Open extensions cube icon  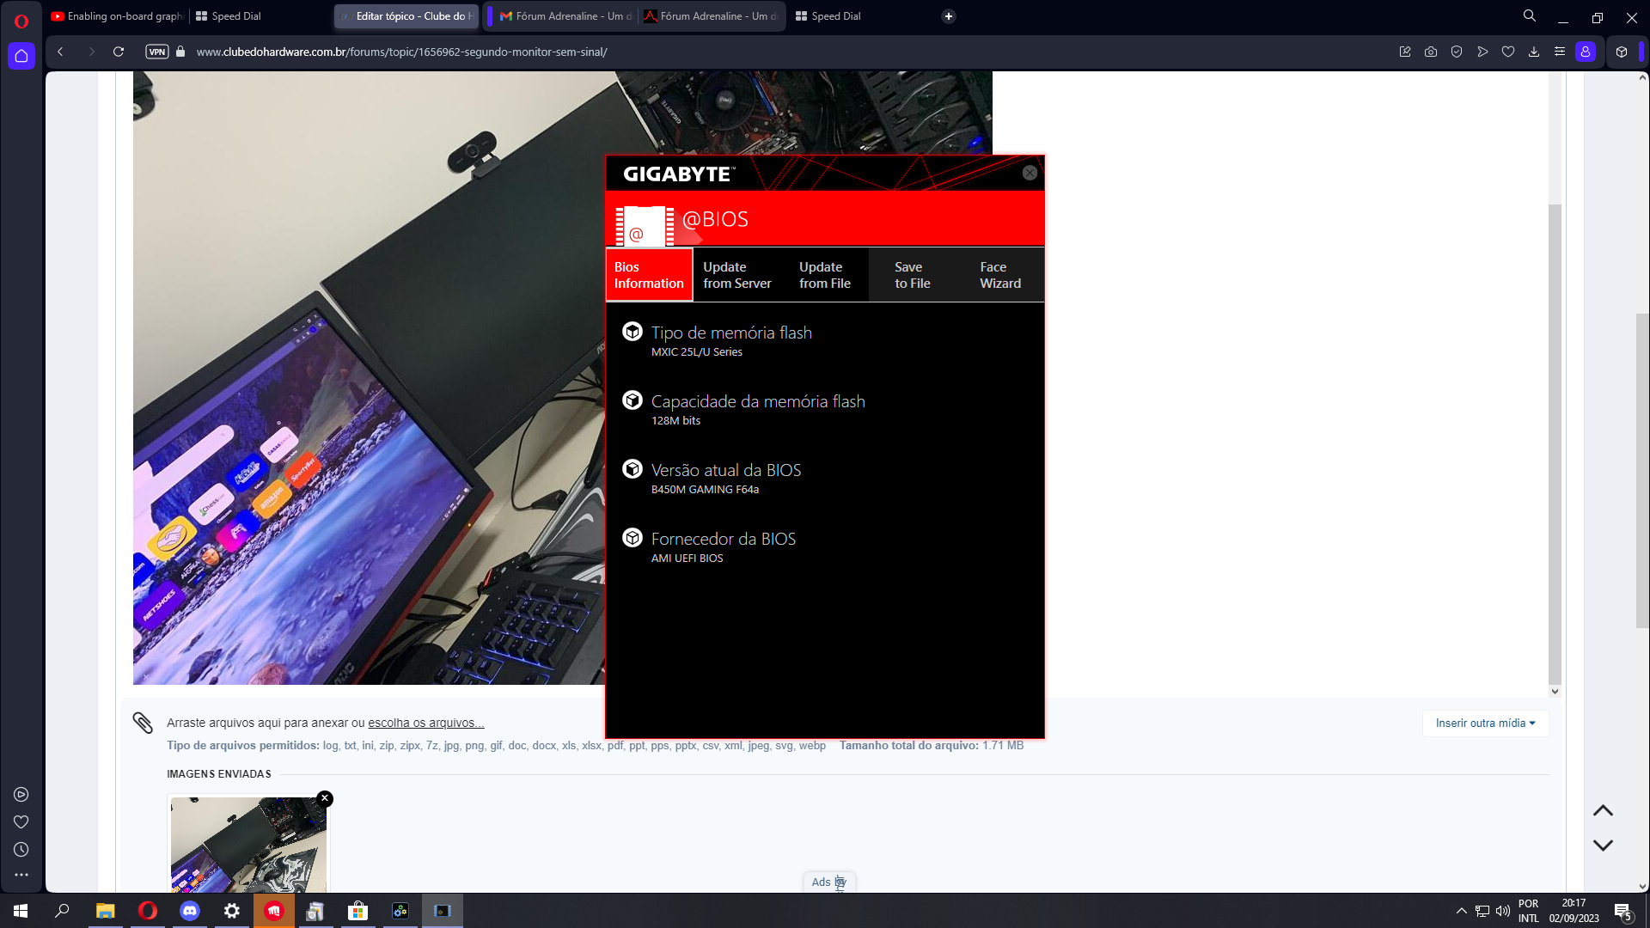tap(1622, 52)
